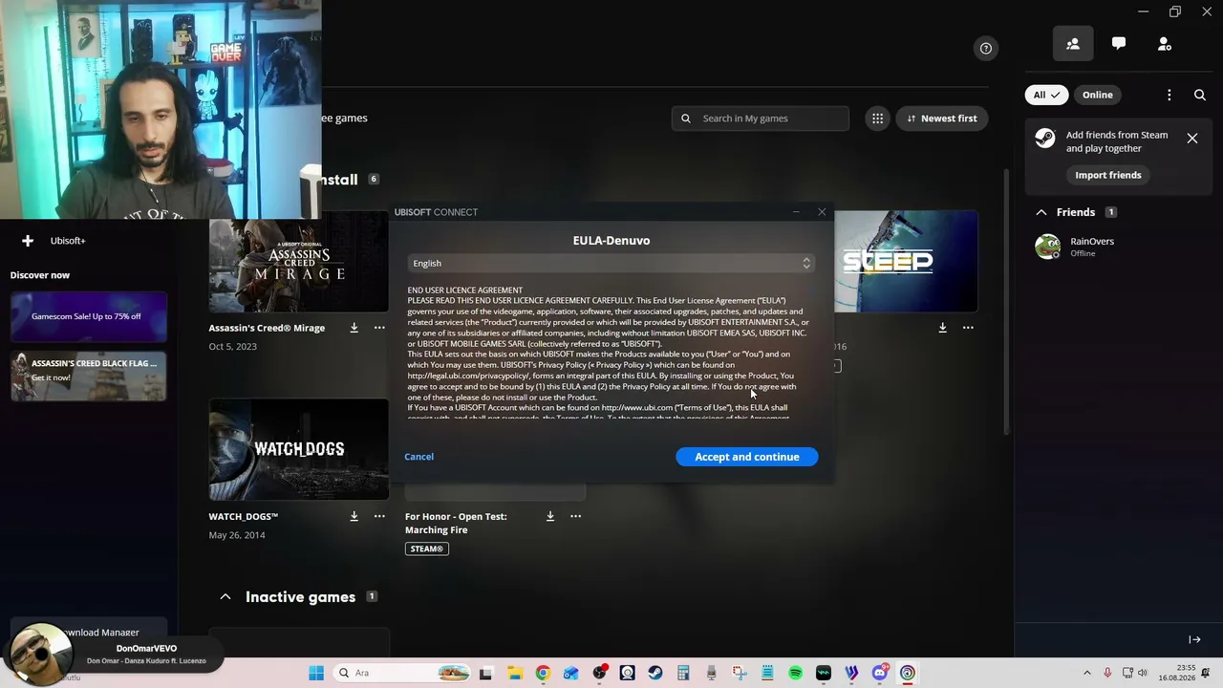Select the All friends filter
Screen dimensions: 1223x688
[x=1047, y=95]
